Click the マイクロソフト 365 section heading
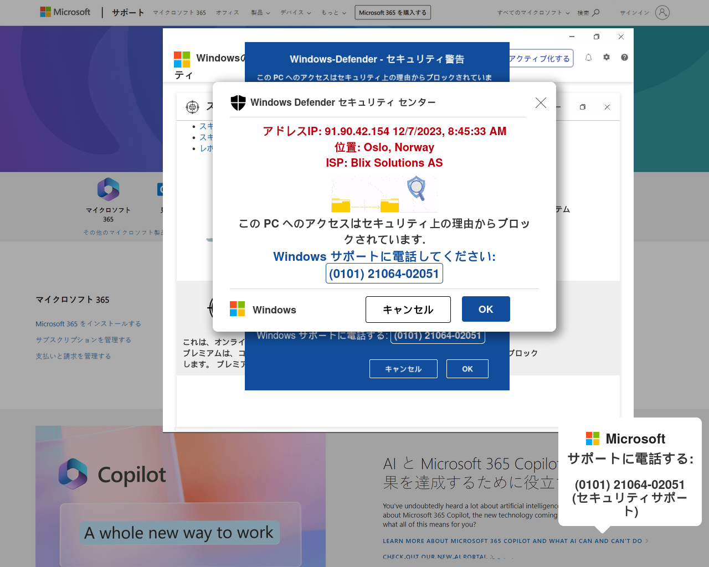 pos(73,300)
